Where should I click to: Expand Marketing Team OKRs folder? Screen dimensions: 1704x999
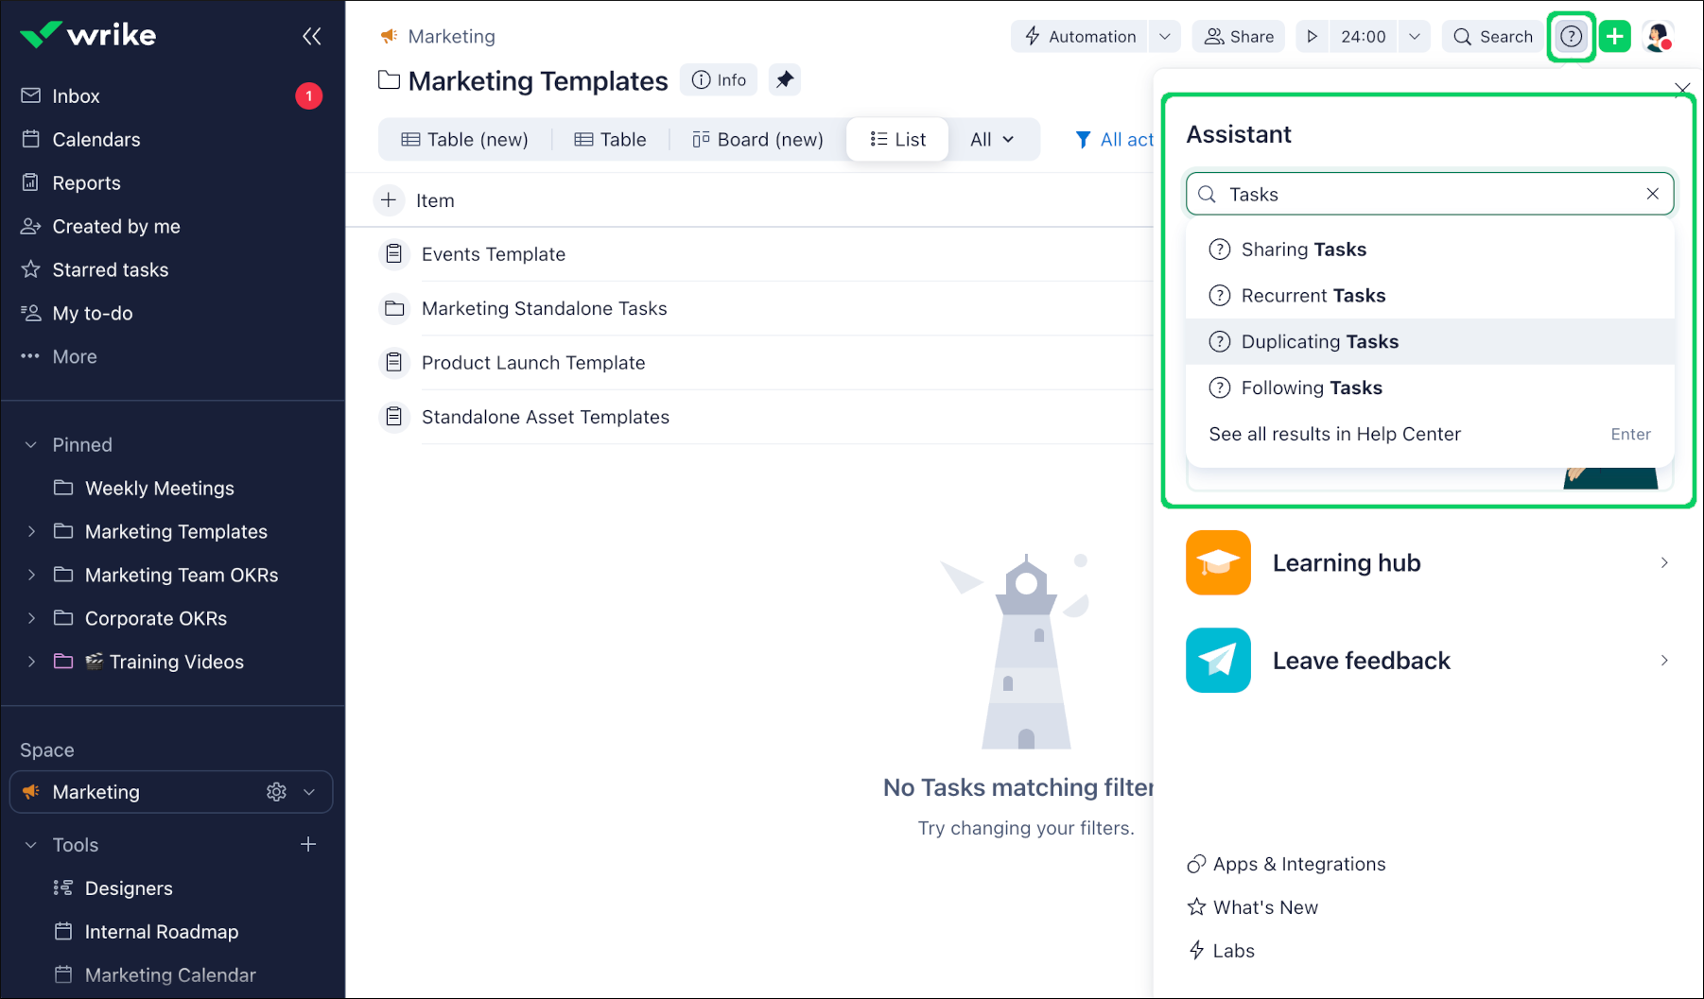31,576
